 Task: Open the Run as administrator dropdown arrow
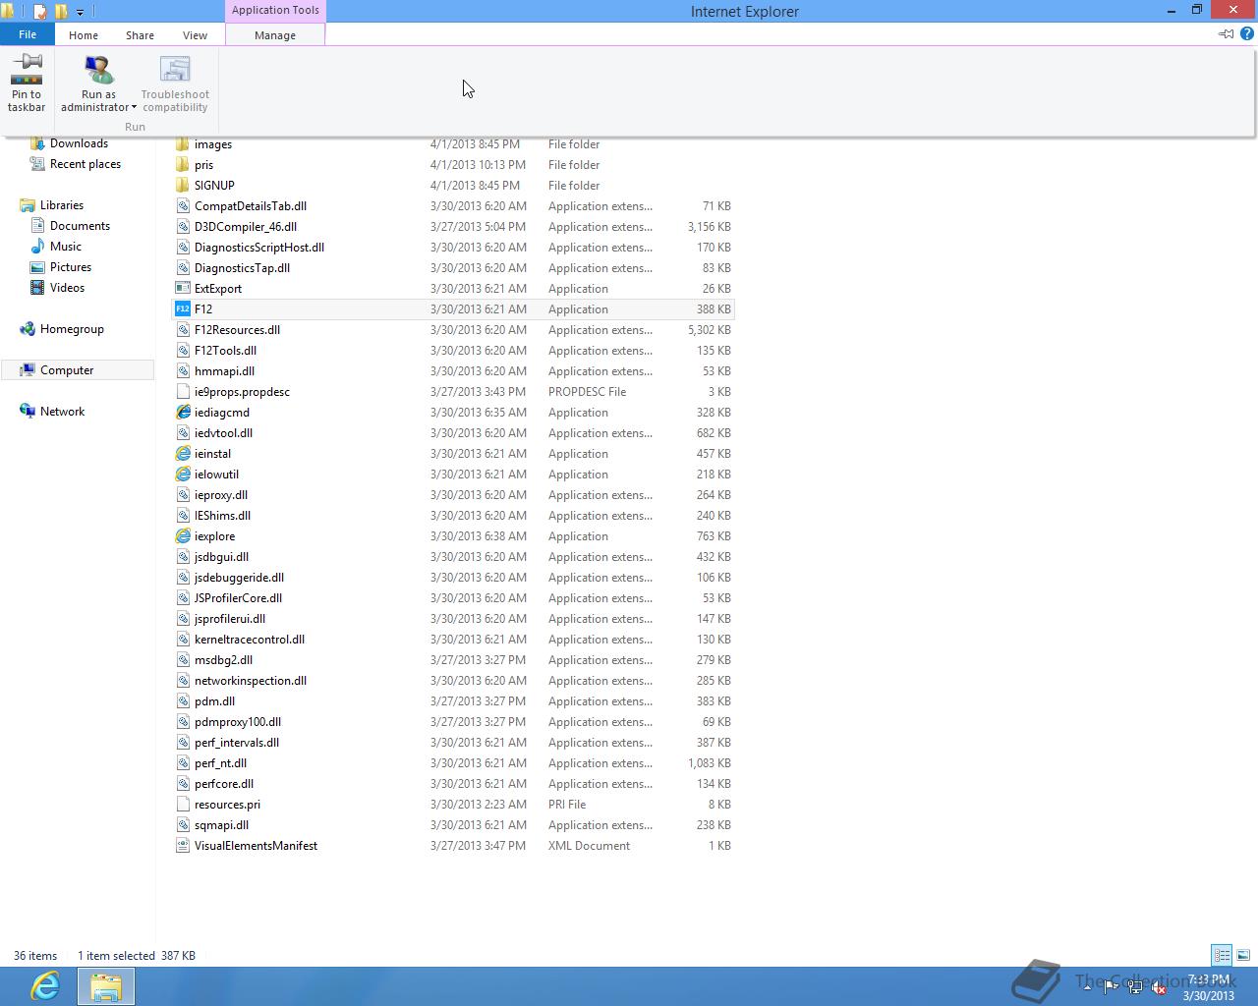coord(134,108)
